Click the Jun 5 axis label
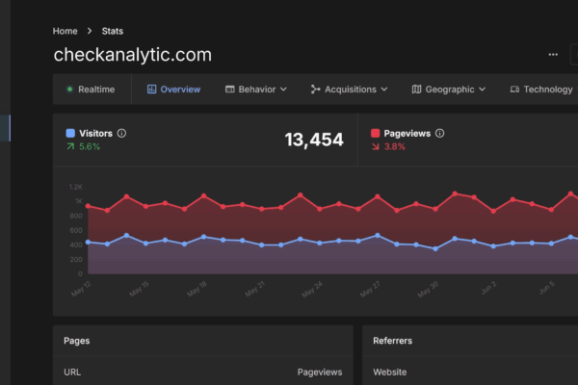578x385 pixels. pyautogui.click(x=546, y=288)
